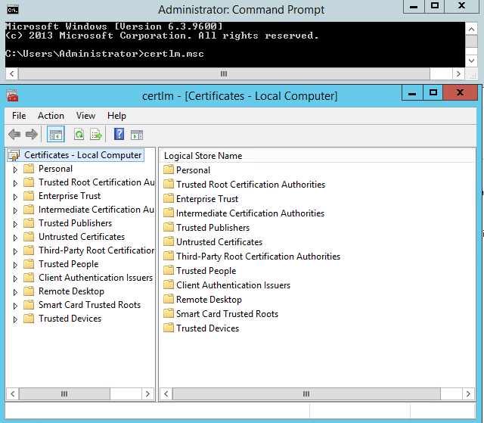484x423 pixels.
Task: Open Help via the question mark icon
Action: [x=119, y=135]
